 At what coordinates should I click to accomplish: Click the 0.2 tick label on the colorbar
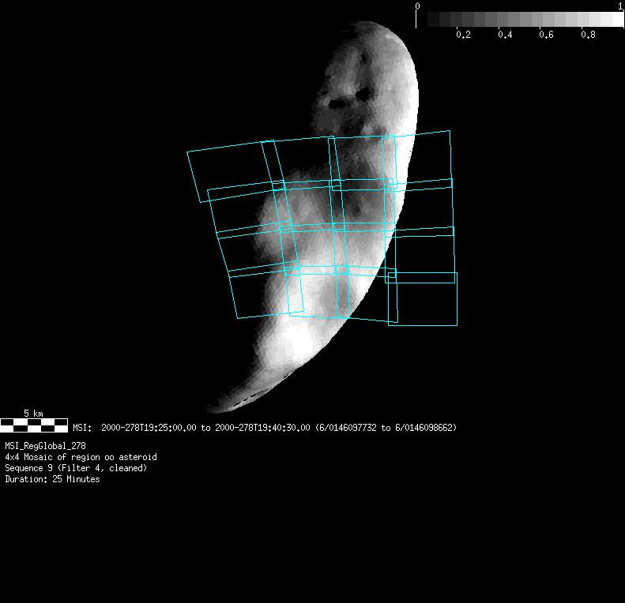(463, 36)
